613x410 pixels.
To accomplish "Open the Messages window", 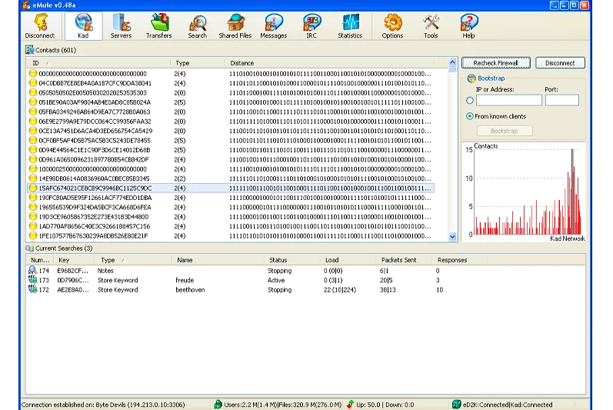I will [273, 25].
